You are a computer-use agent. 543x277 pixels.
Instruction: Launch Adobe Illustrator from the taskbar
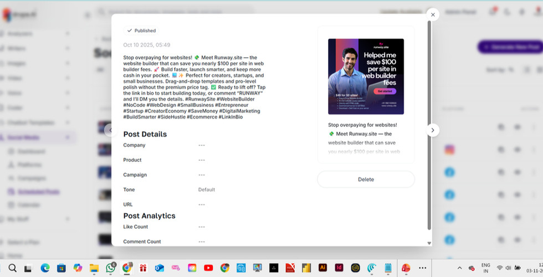click(322, 268)
